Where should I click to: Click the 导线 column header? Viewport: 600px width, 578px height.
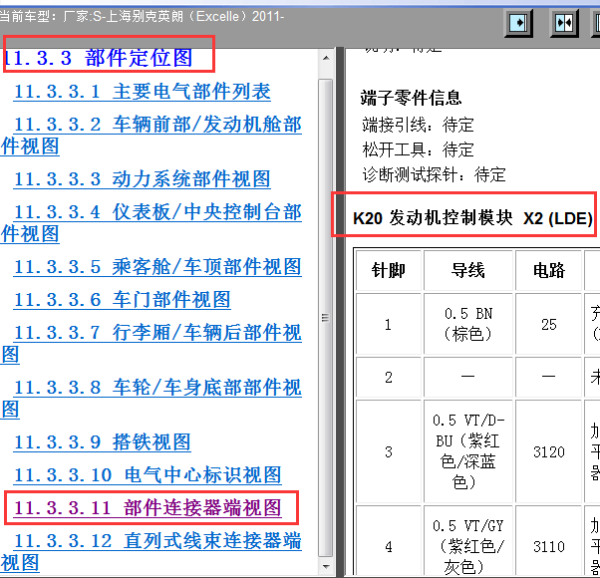tap(468, 270)
